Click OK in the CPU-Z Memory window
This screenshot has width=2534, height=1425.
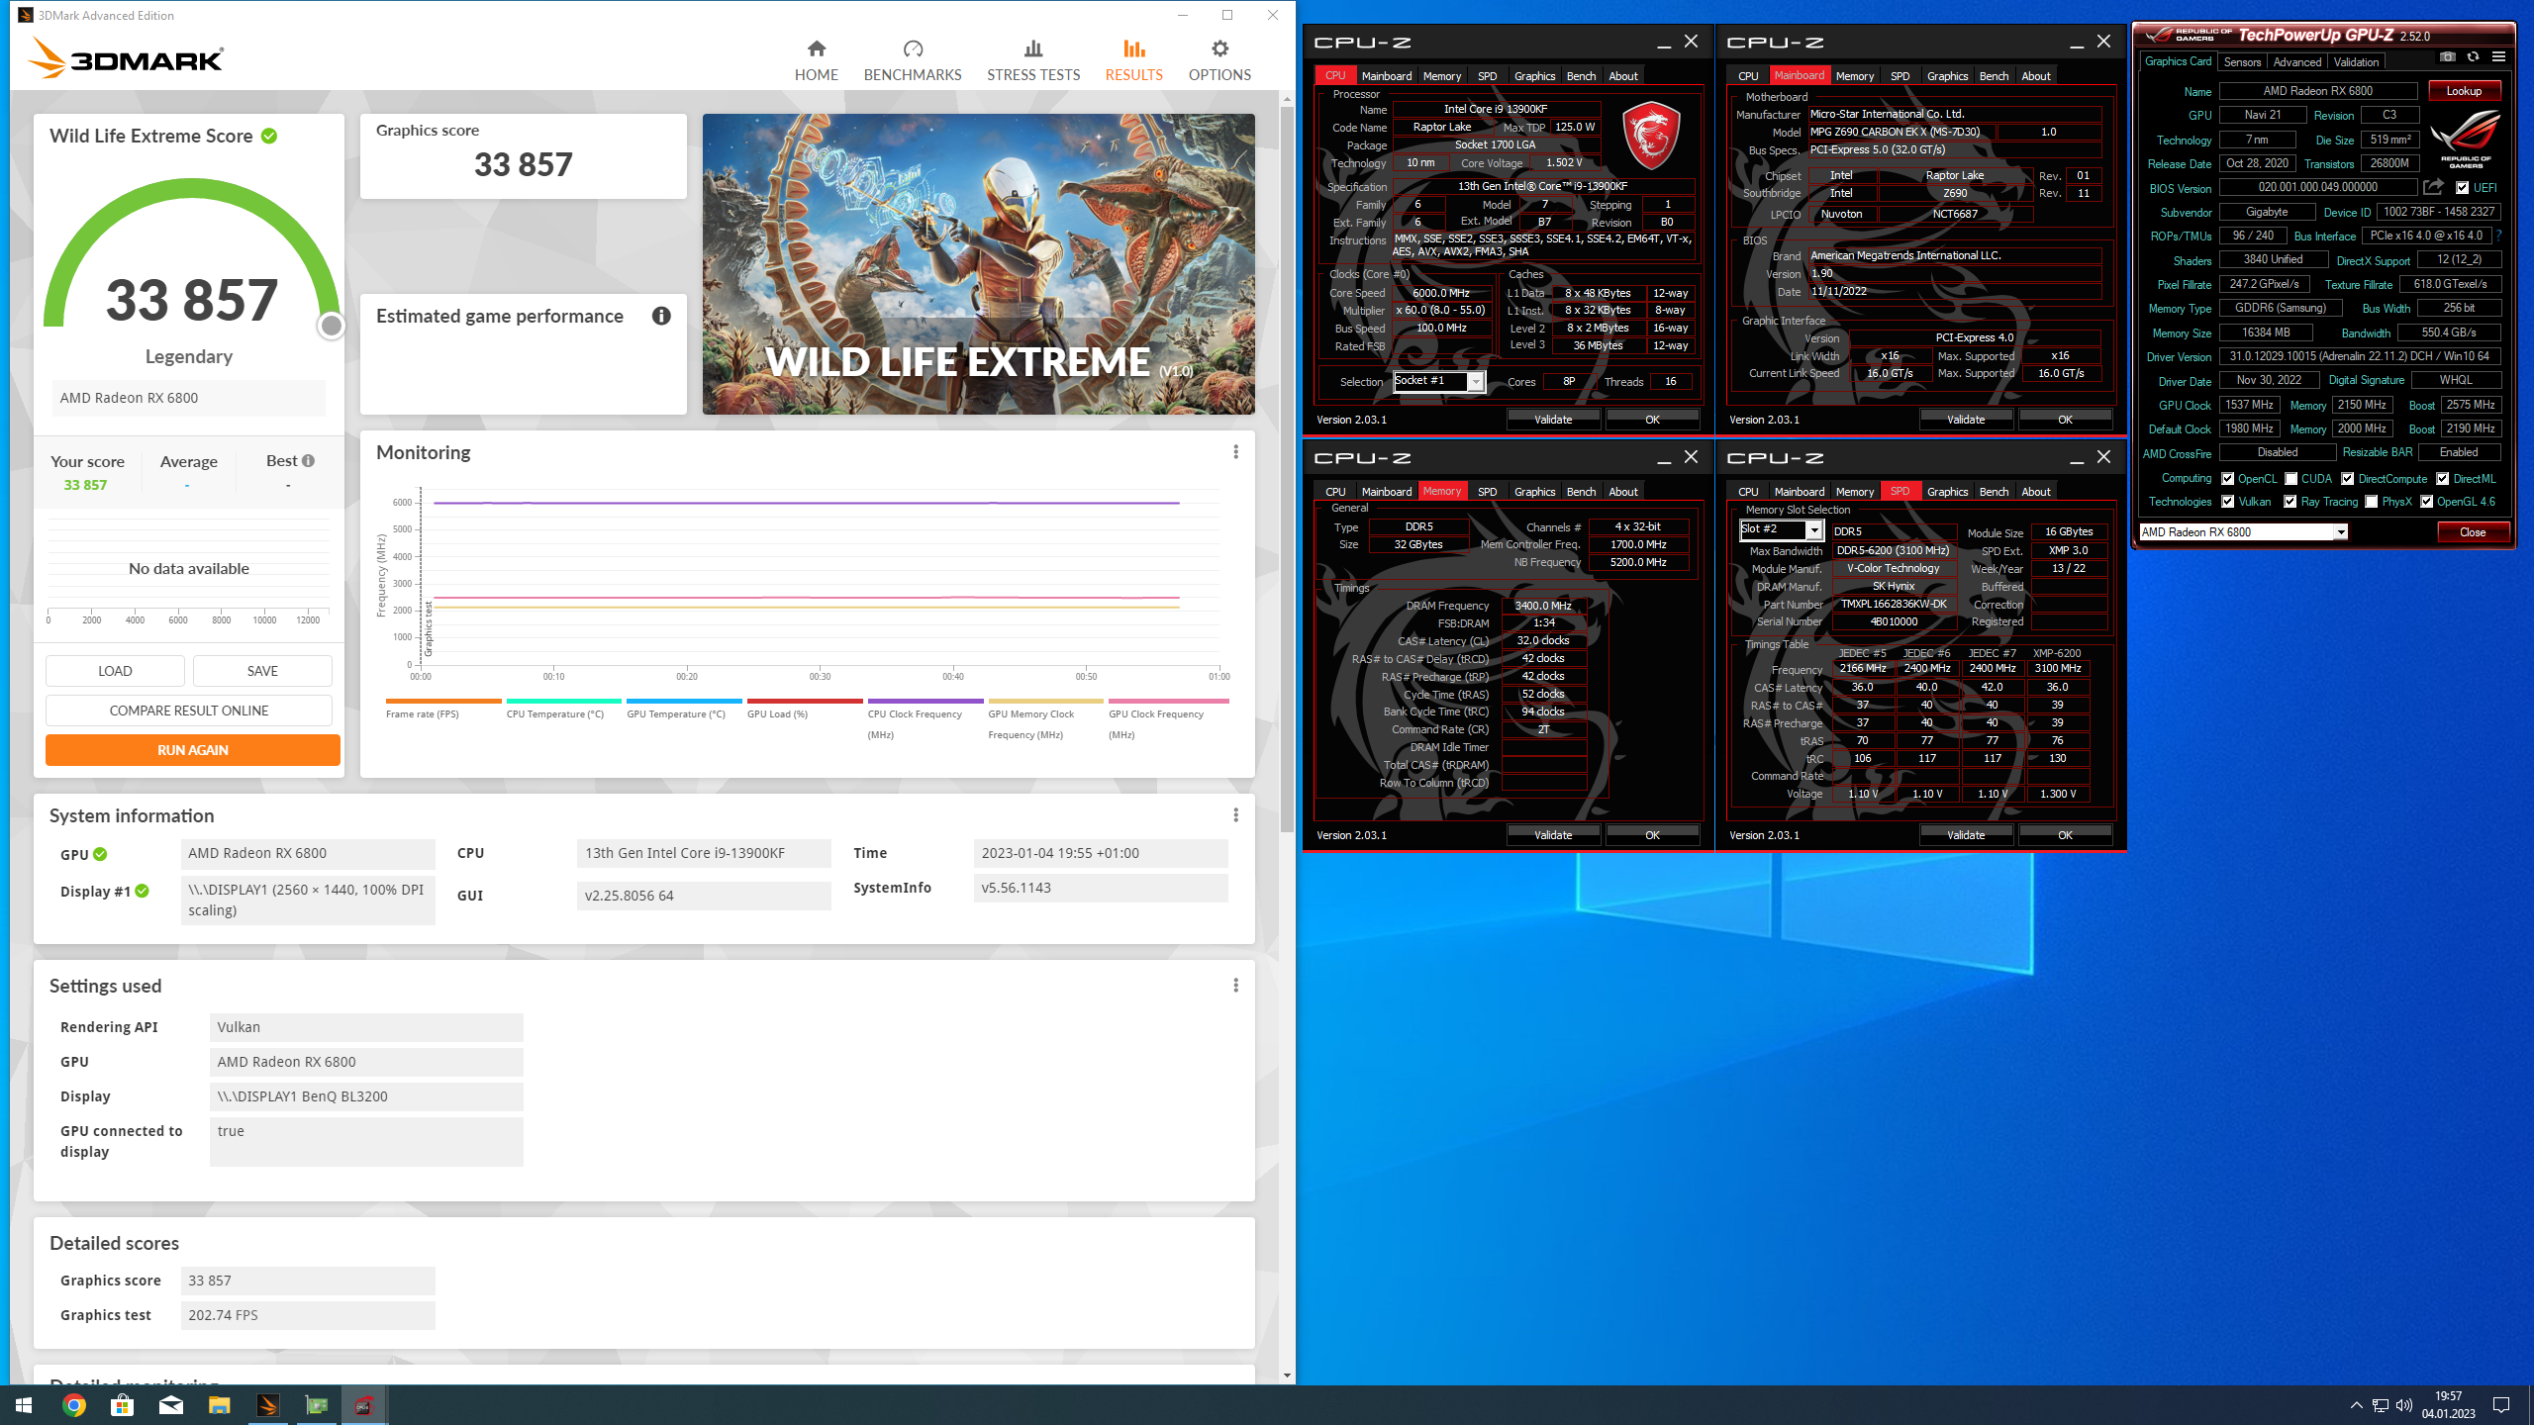click(1652, 835)
